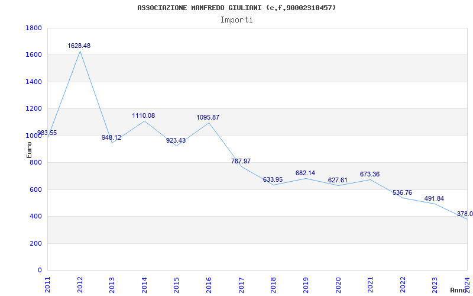This screenshot has height=296, width=473.
Task: Click the 2012 x-axis label
Action: click(x=80, y=285)
